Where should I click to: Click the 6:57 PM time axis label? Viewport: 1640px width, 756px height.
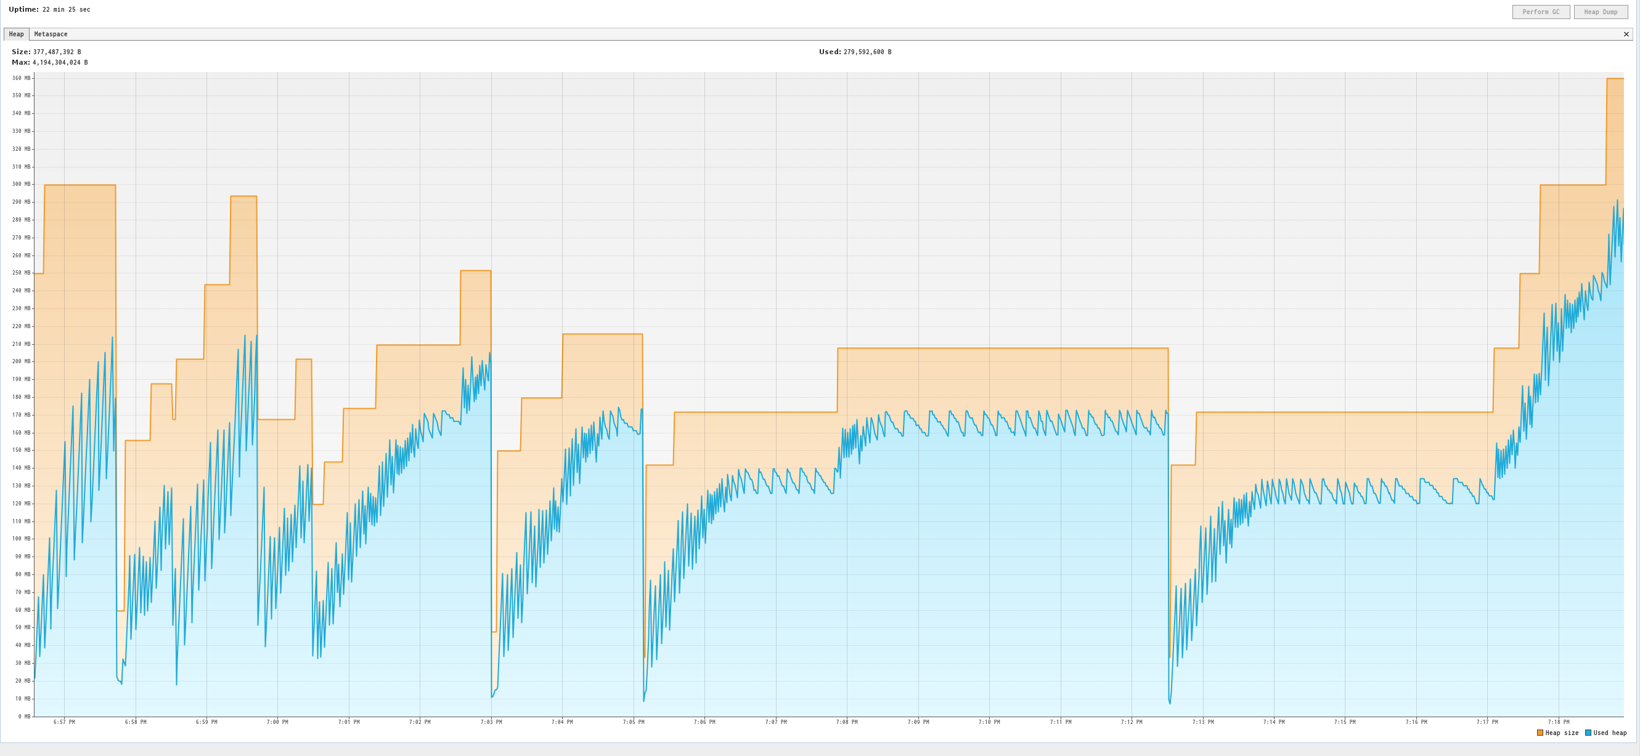[64, 722]
